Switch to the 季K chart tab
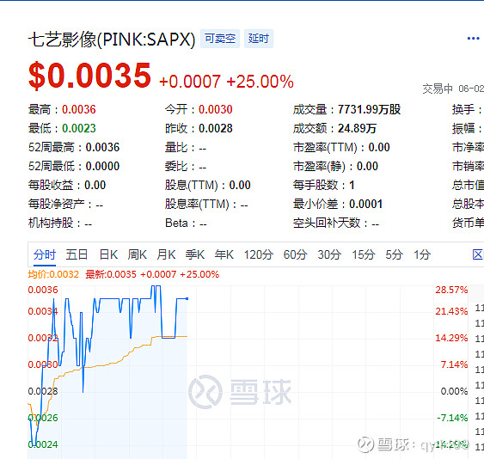The width and height of the screenshot is (484, 459). click(195, 255)
